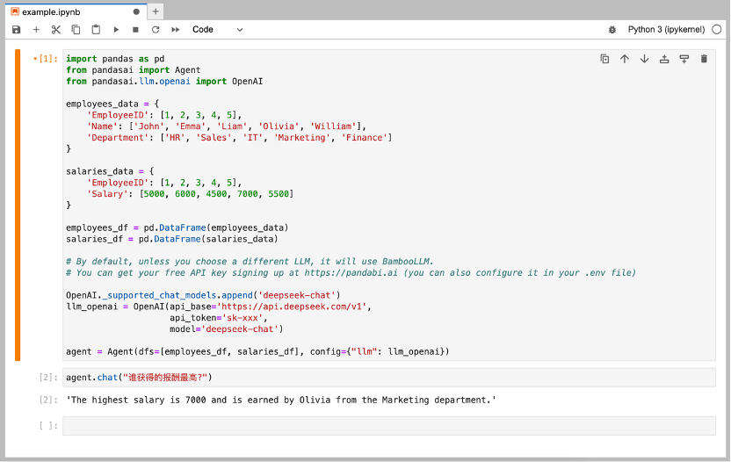Collapse the first cell using its orange bar

click(18, 205)
